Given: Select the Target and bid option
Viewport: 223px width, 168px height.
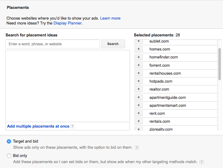Looking at the screenshot, I should [x=9, y=141].
